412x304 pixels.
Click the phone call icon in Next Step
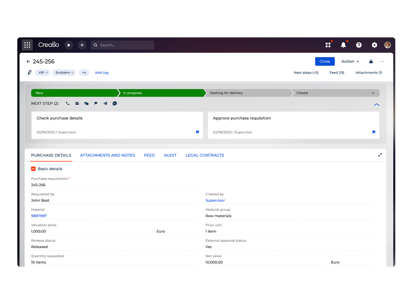pyautogui.click(x=68, y=103)
